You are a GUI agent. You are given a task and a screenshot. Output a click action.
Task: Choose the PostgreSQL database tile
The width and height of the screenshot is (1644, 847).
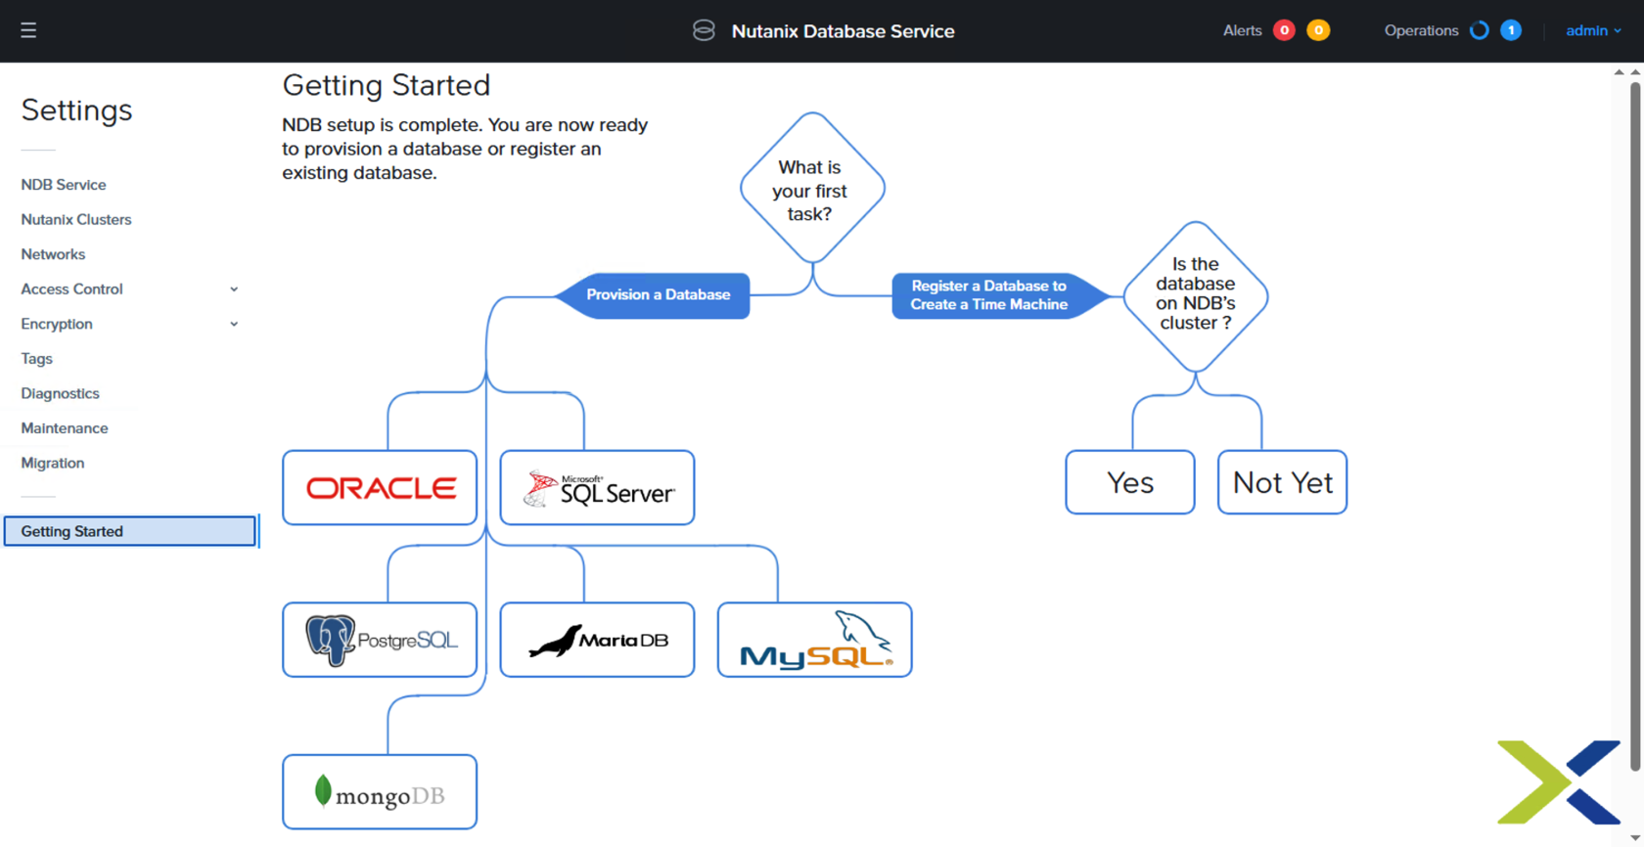pyautogui.click(x=380, y=640)
